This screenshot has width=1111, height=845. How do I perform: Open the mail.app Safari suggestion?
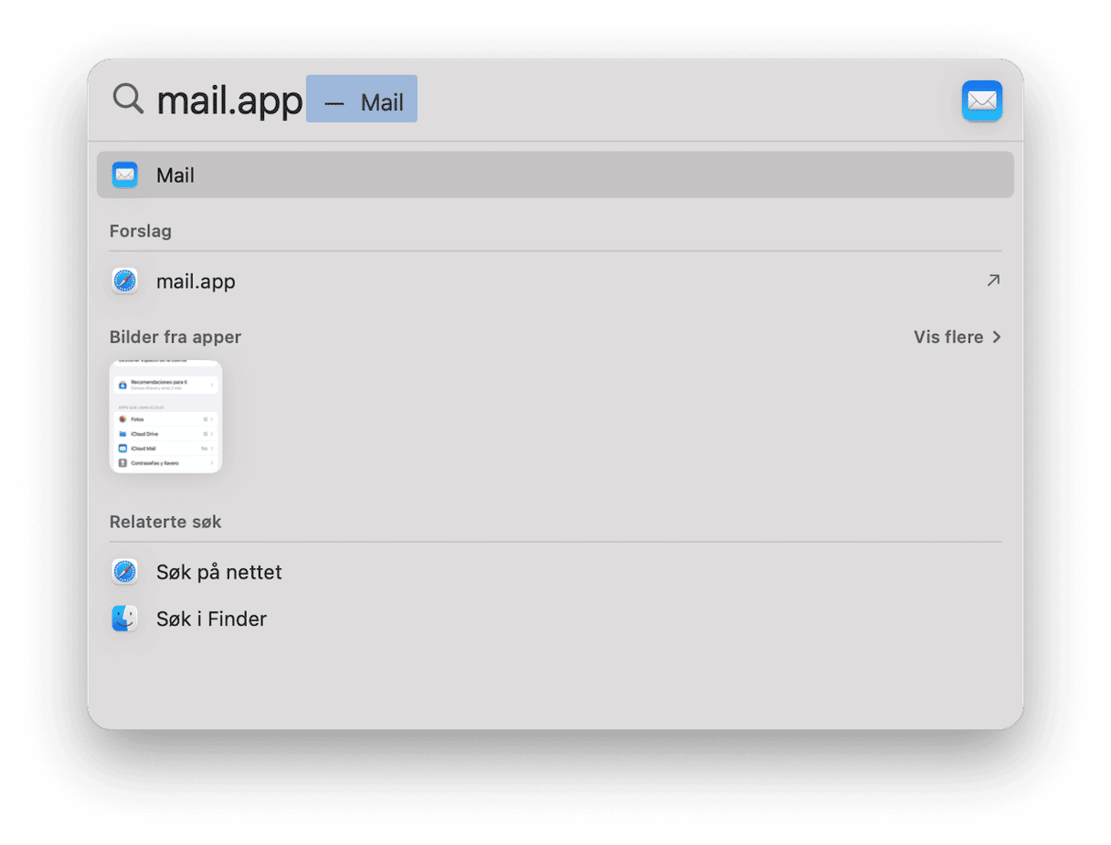tap(555, 281)
